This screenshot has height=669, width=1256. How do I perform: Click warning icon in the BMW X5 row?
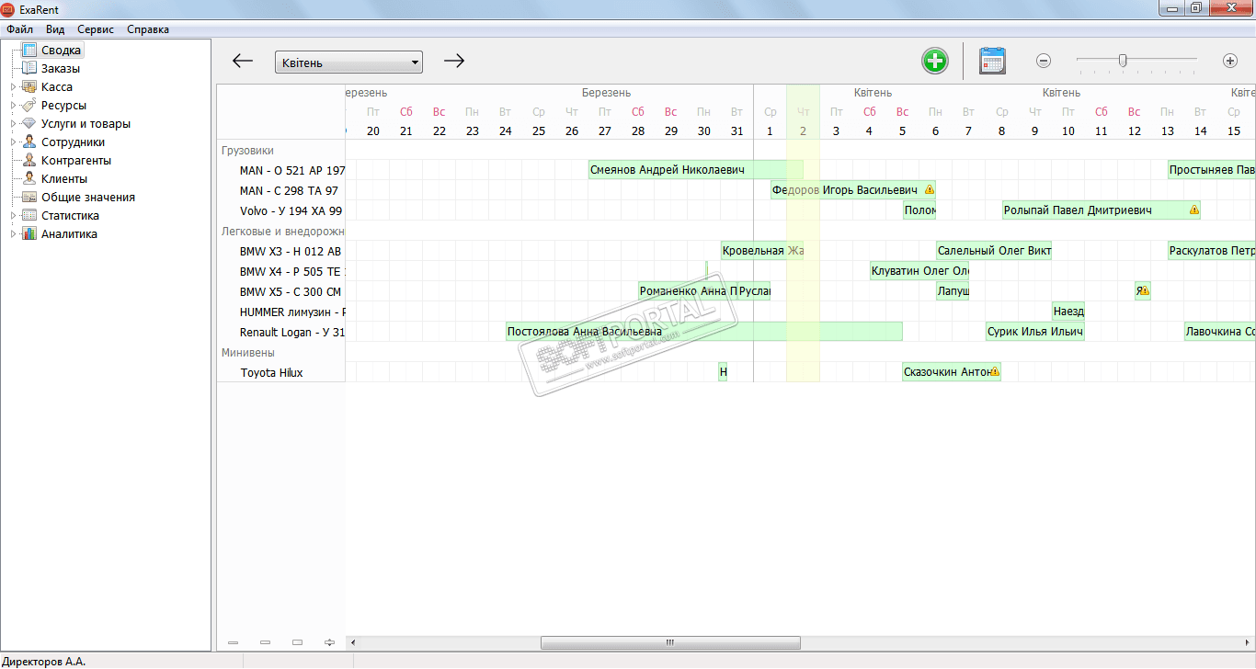[x=1144, y=291]
